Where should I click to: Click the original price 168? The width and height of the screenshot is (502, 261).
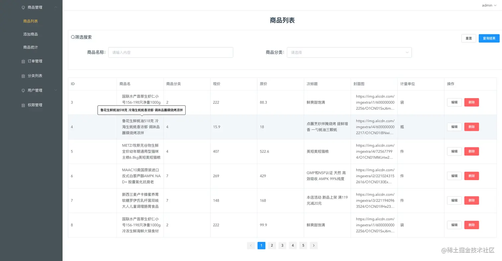263,200
